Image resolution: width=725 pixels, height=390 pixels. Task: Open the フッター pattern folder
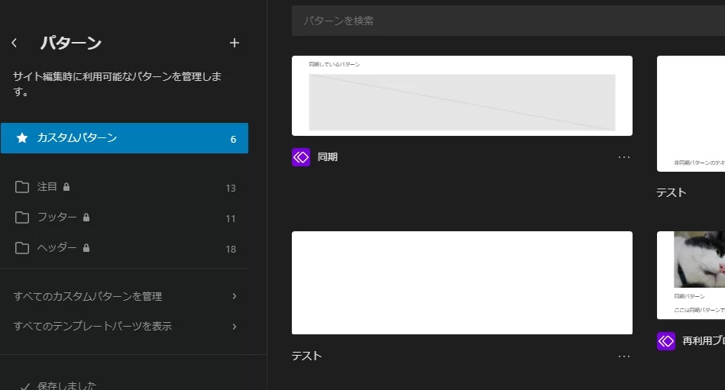pos(125,218)
